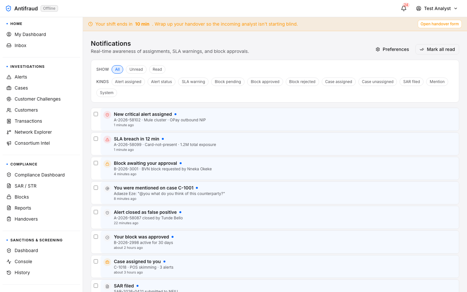Click the red critical alert shield icon
The image size is (467, 292).
point(107,115)
